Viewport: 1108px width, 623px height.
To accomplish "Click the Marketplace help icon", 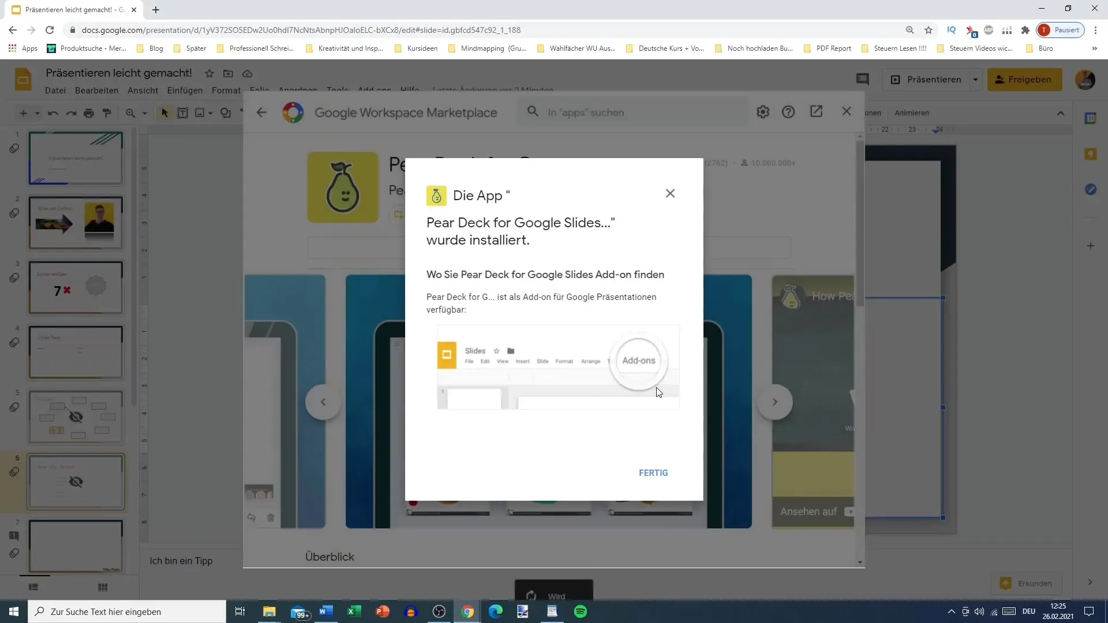I will click(x=789, y=112).
